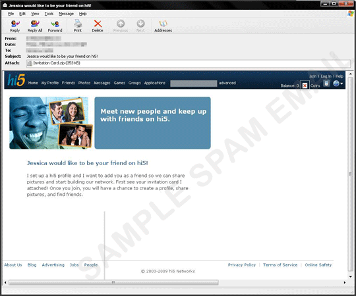Viewport: 356px width, 296px height.
Task: Go to Previous message arrow
Action: [x=121, y=26]
